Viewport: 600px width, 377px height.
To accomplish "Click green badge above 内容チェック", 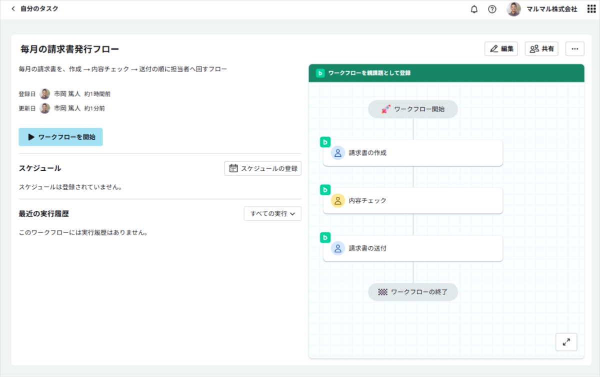I will (325, 190).
